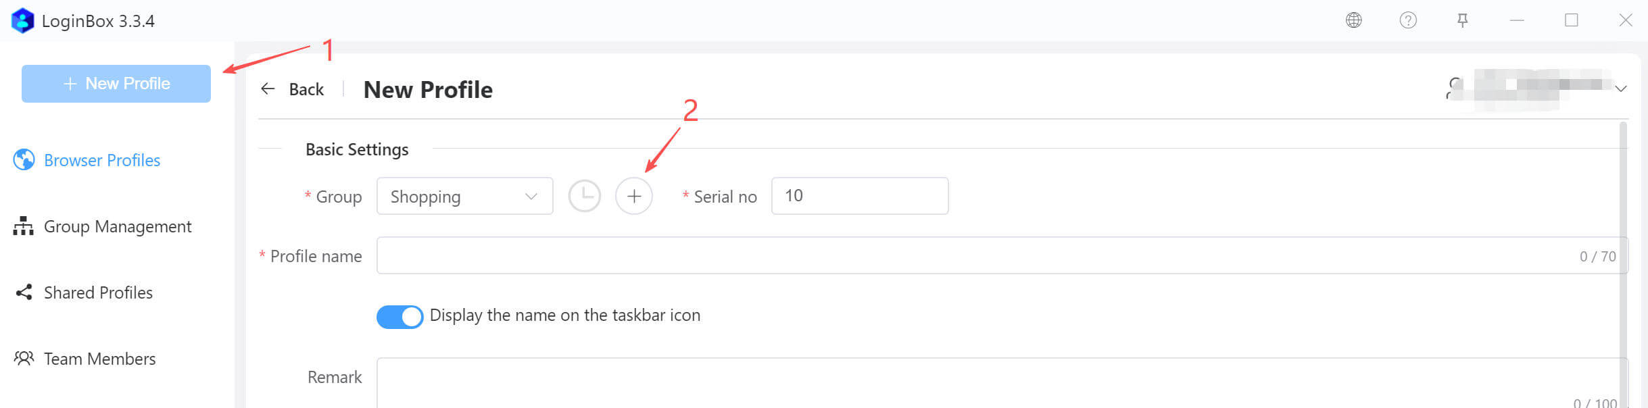Click the clock history icon beside Group
This screenshot has height=408, width=1648.
(x=585, y=196)
